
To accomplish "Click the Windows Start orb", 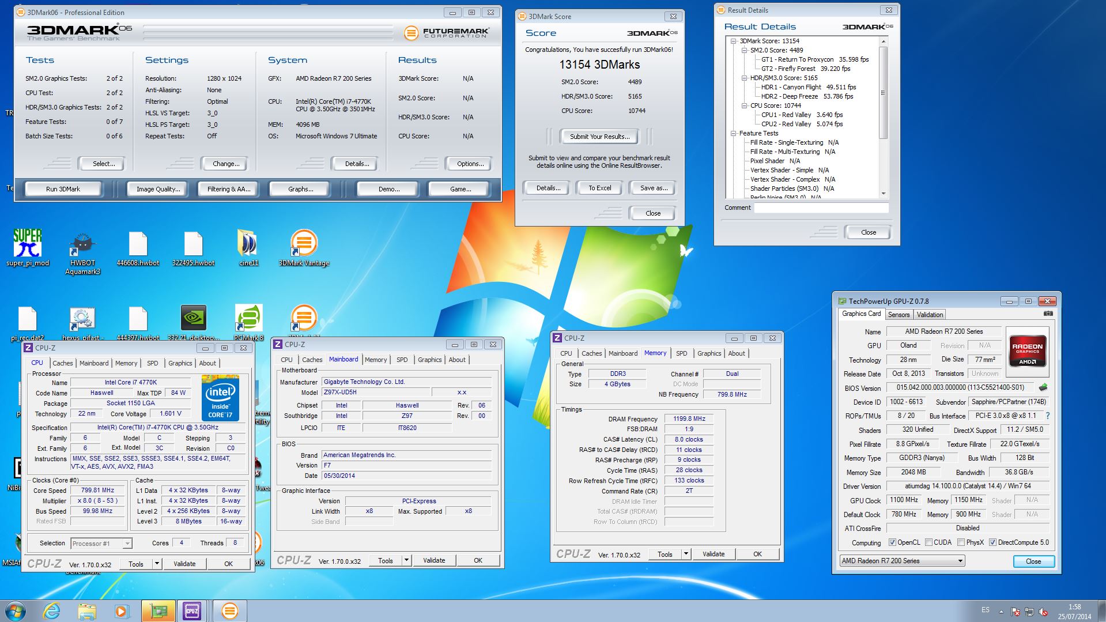I will coord(14,610).
